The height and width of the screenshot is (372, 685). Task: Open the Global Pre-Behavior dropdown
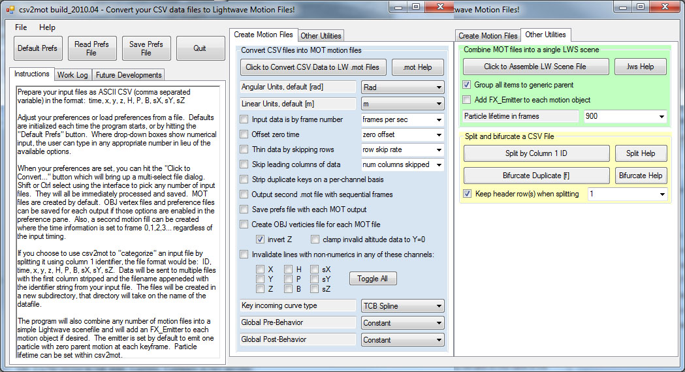tap(402, 322)
